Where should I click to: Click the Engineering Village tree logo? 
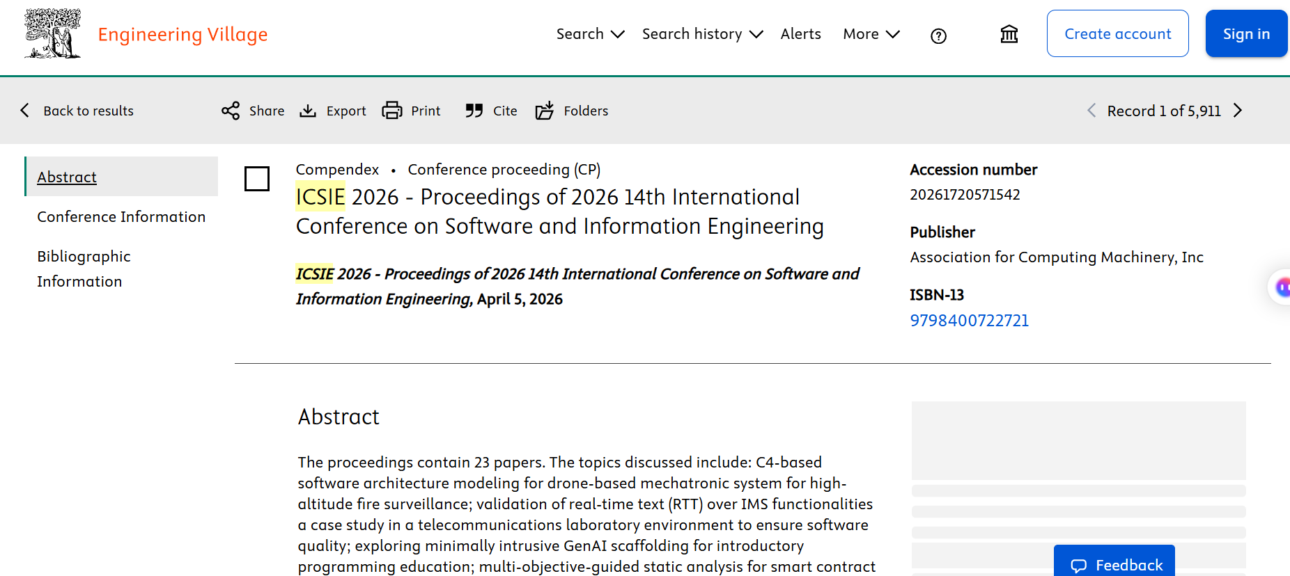point(52,33)
